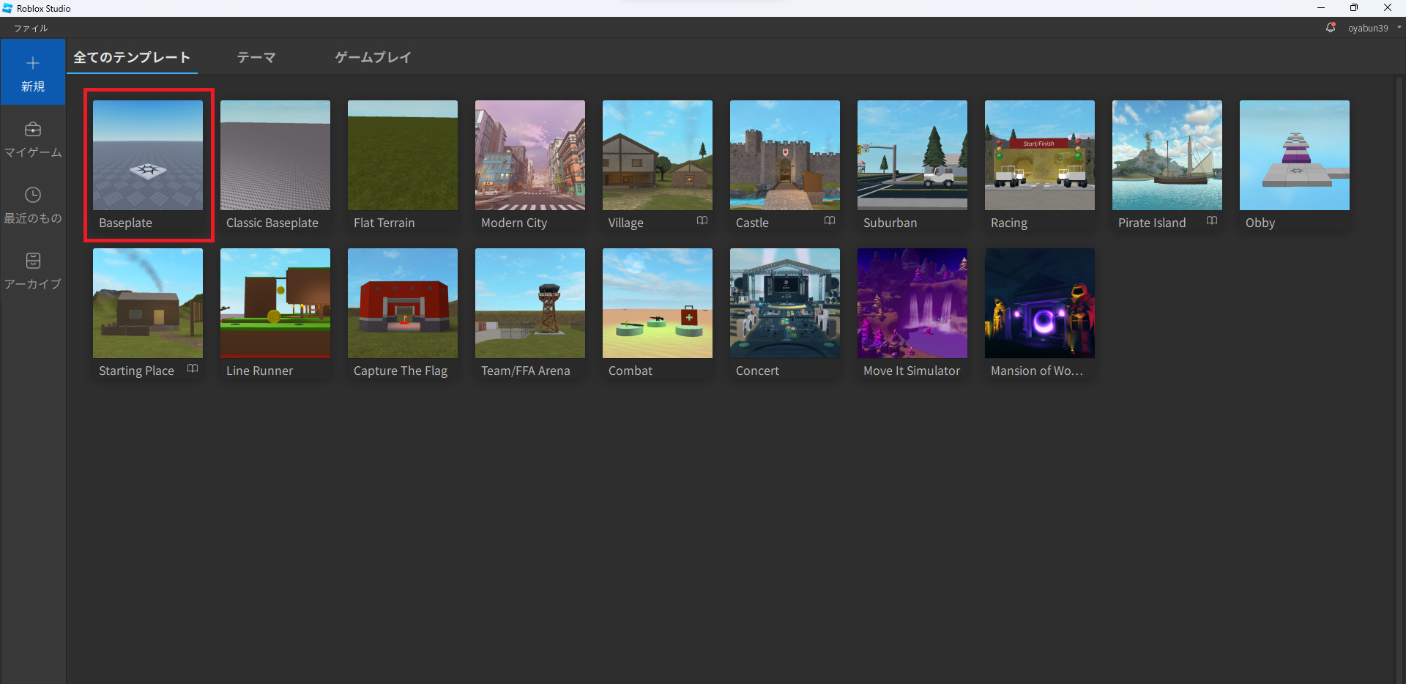Switch to テーマ tab
Image resolution: width=1406 pixels, height=684 pixels.
pos(256,57)
